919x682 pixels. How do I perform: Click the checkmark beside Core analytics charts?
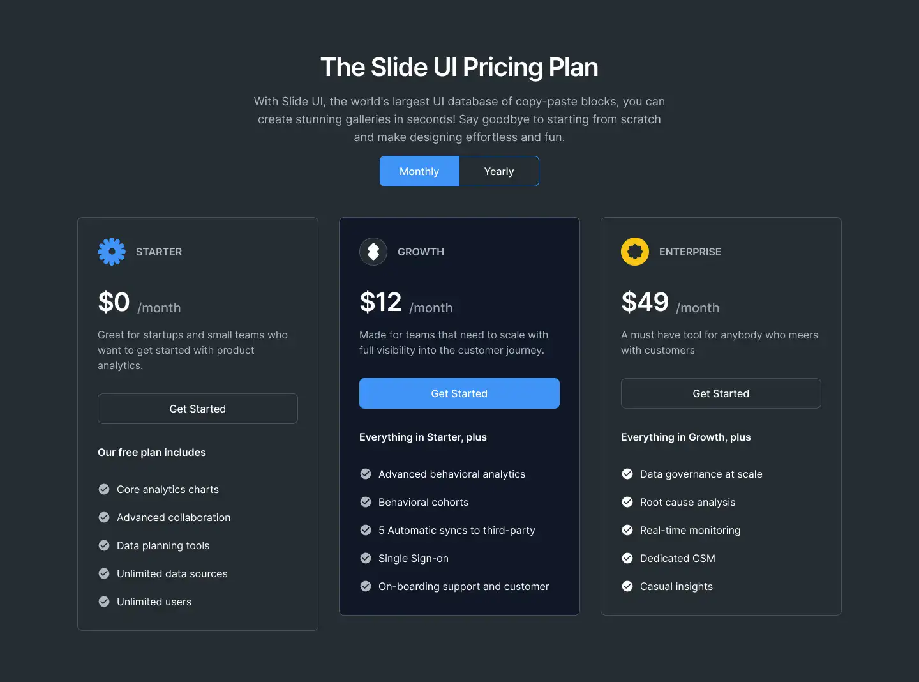104,489
